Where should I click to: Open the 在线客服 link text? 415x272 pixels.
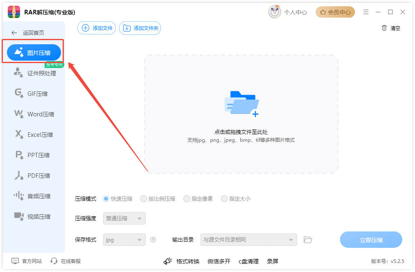[x=71, y=261]
